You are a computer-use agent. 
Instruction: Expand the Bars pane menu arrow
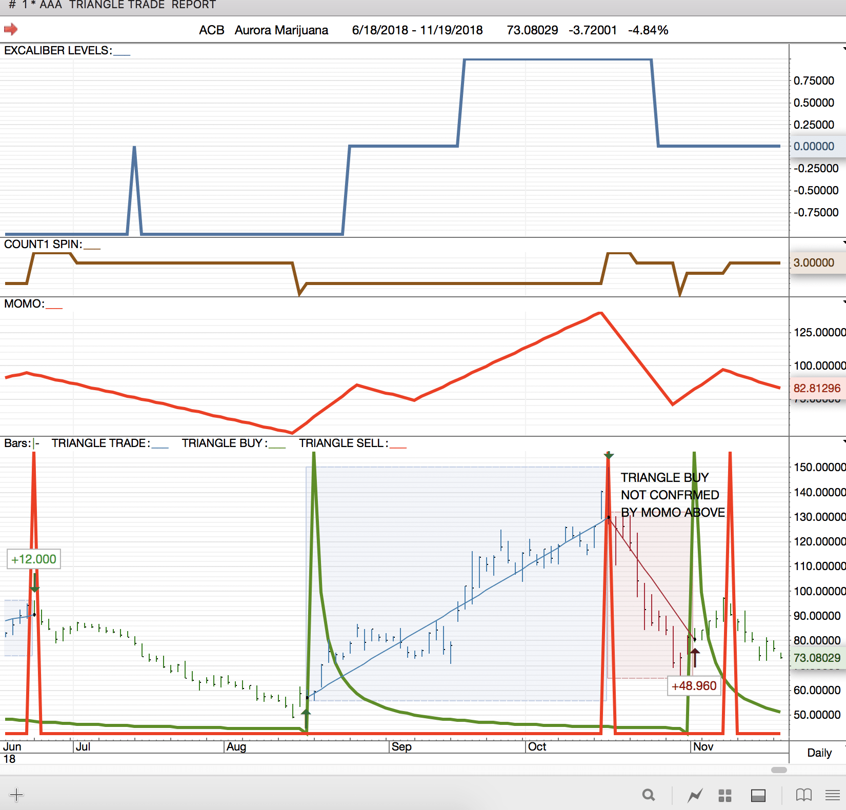[x=843, y=441]
